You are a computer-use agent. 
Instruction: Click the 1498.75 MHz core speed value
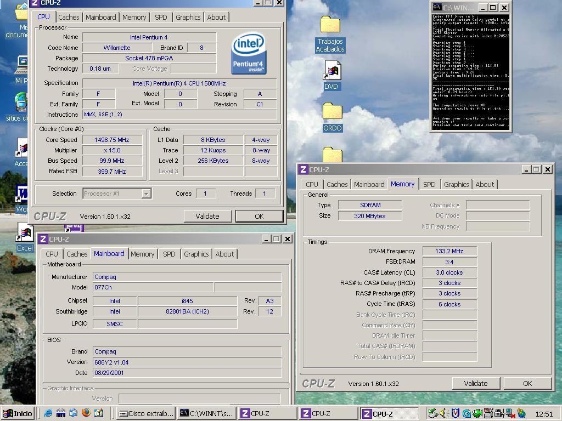[112, 140]
